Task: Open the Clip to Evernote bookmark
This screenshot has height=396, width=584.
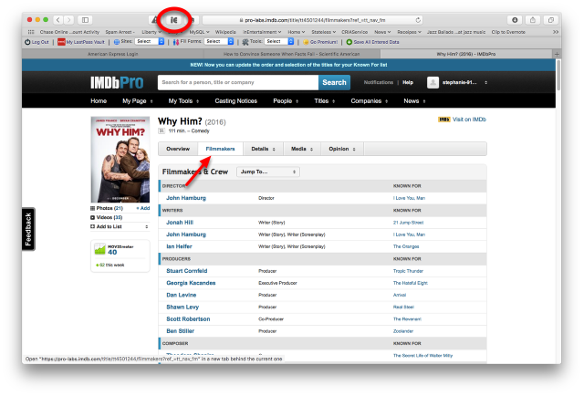Action: tap(508, 32)
